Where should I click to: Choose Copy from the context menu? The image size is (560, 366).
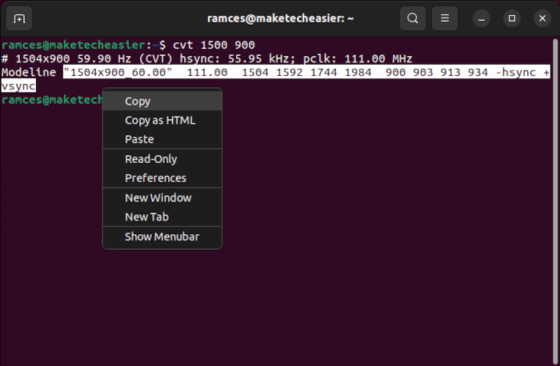pyautogui.click(x=162, y=101)
